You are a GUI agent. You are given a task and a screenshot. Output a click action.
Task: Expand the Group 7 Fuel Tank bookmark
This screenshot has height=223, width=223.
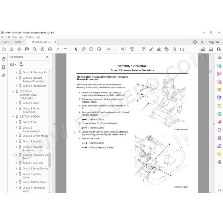click(x=16, y=163)
